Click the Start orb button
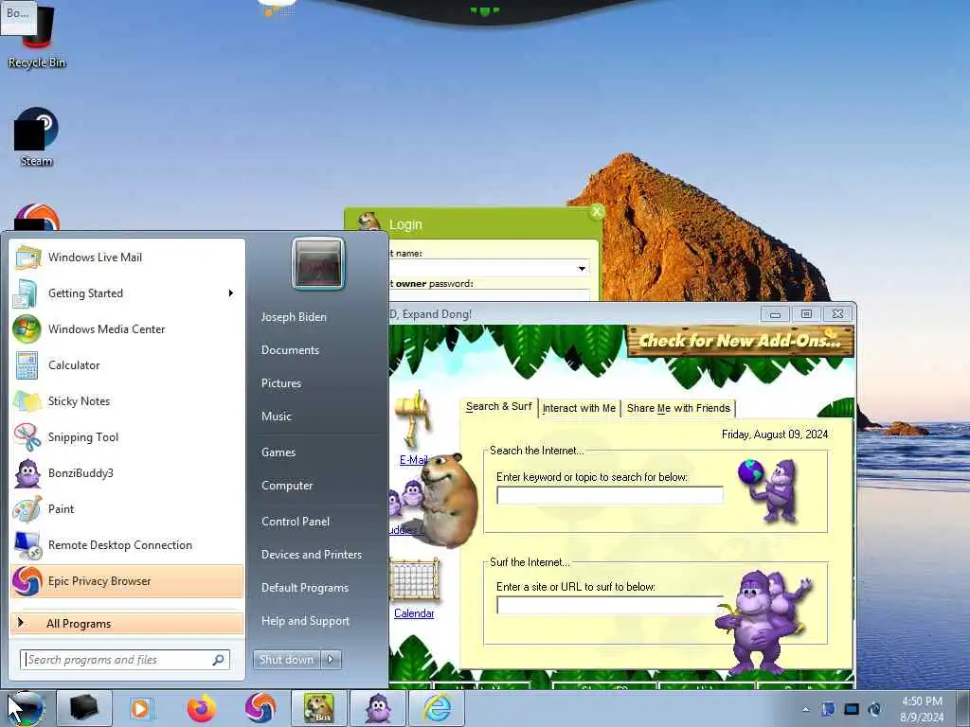 [x=26, y=708]
